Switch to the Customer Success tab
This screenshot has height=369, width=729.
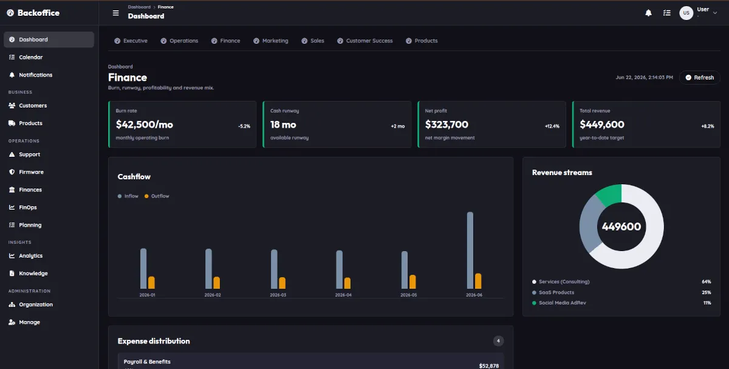(365, 41)
